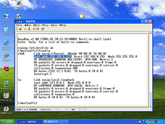Click the Recycle Bin desktop icon

[6, 31]
